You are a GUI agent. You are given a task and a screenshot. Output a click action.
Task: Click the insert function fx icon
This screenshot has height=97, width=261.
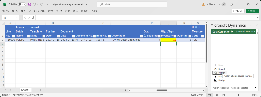(x=33, y=18)
